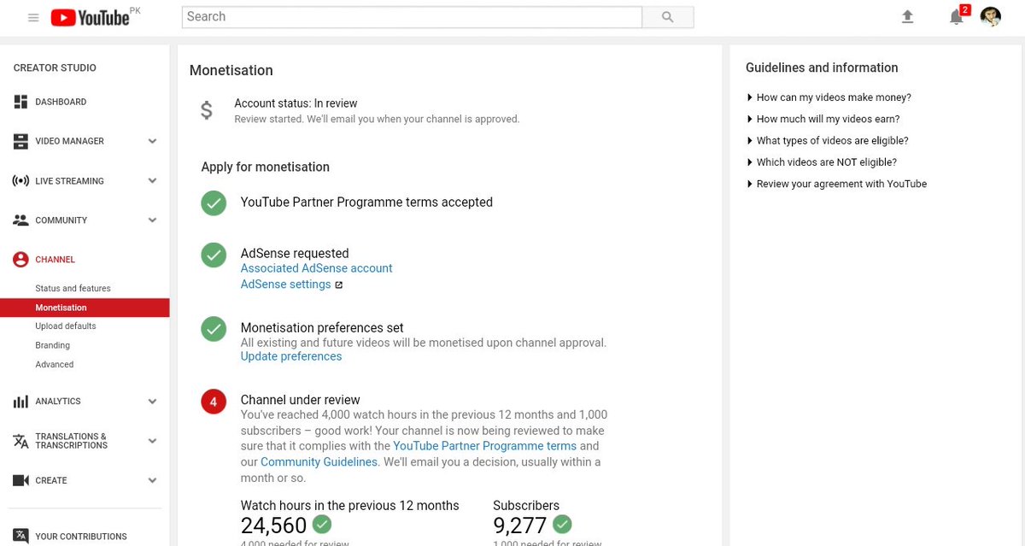
Task: Expand 'How much will my videos earn?'
Action: (823, 119)
